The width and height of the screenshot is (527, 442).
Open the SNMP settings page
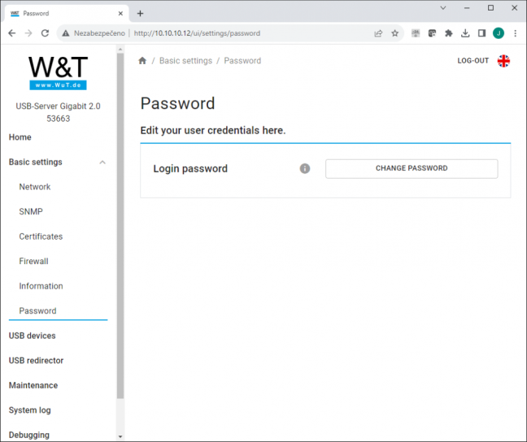[x=31, y=212]
